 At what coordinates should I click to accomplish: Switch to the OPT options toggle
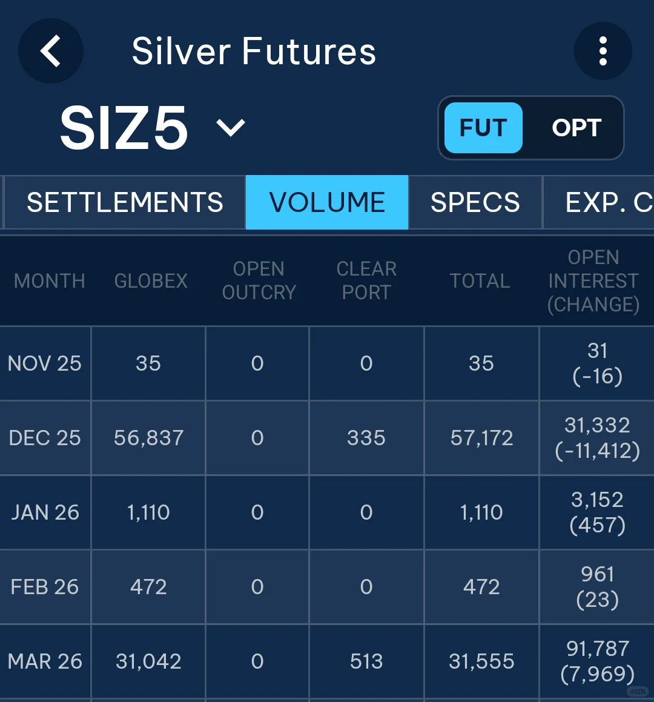coord(576,128)
